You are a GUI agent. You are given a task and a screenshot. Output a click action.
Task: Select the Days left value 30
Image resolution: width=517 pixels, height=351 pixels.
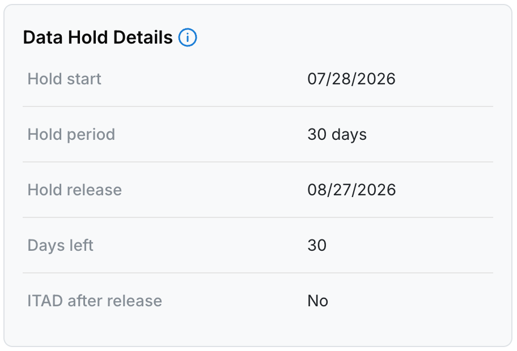(317, 245)
